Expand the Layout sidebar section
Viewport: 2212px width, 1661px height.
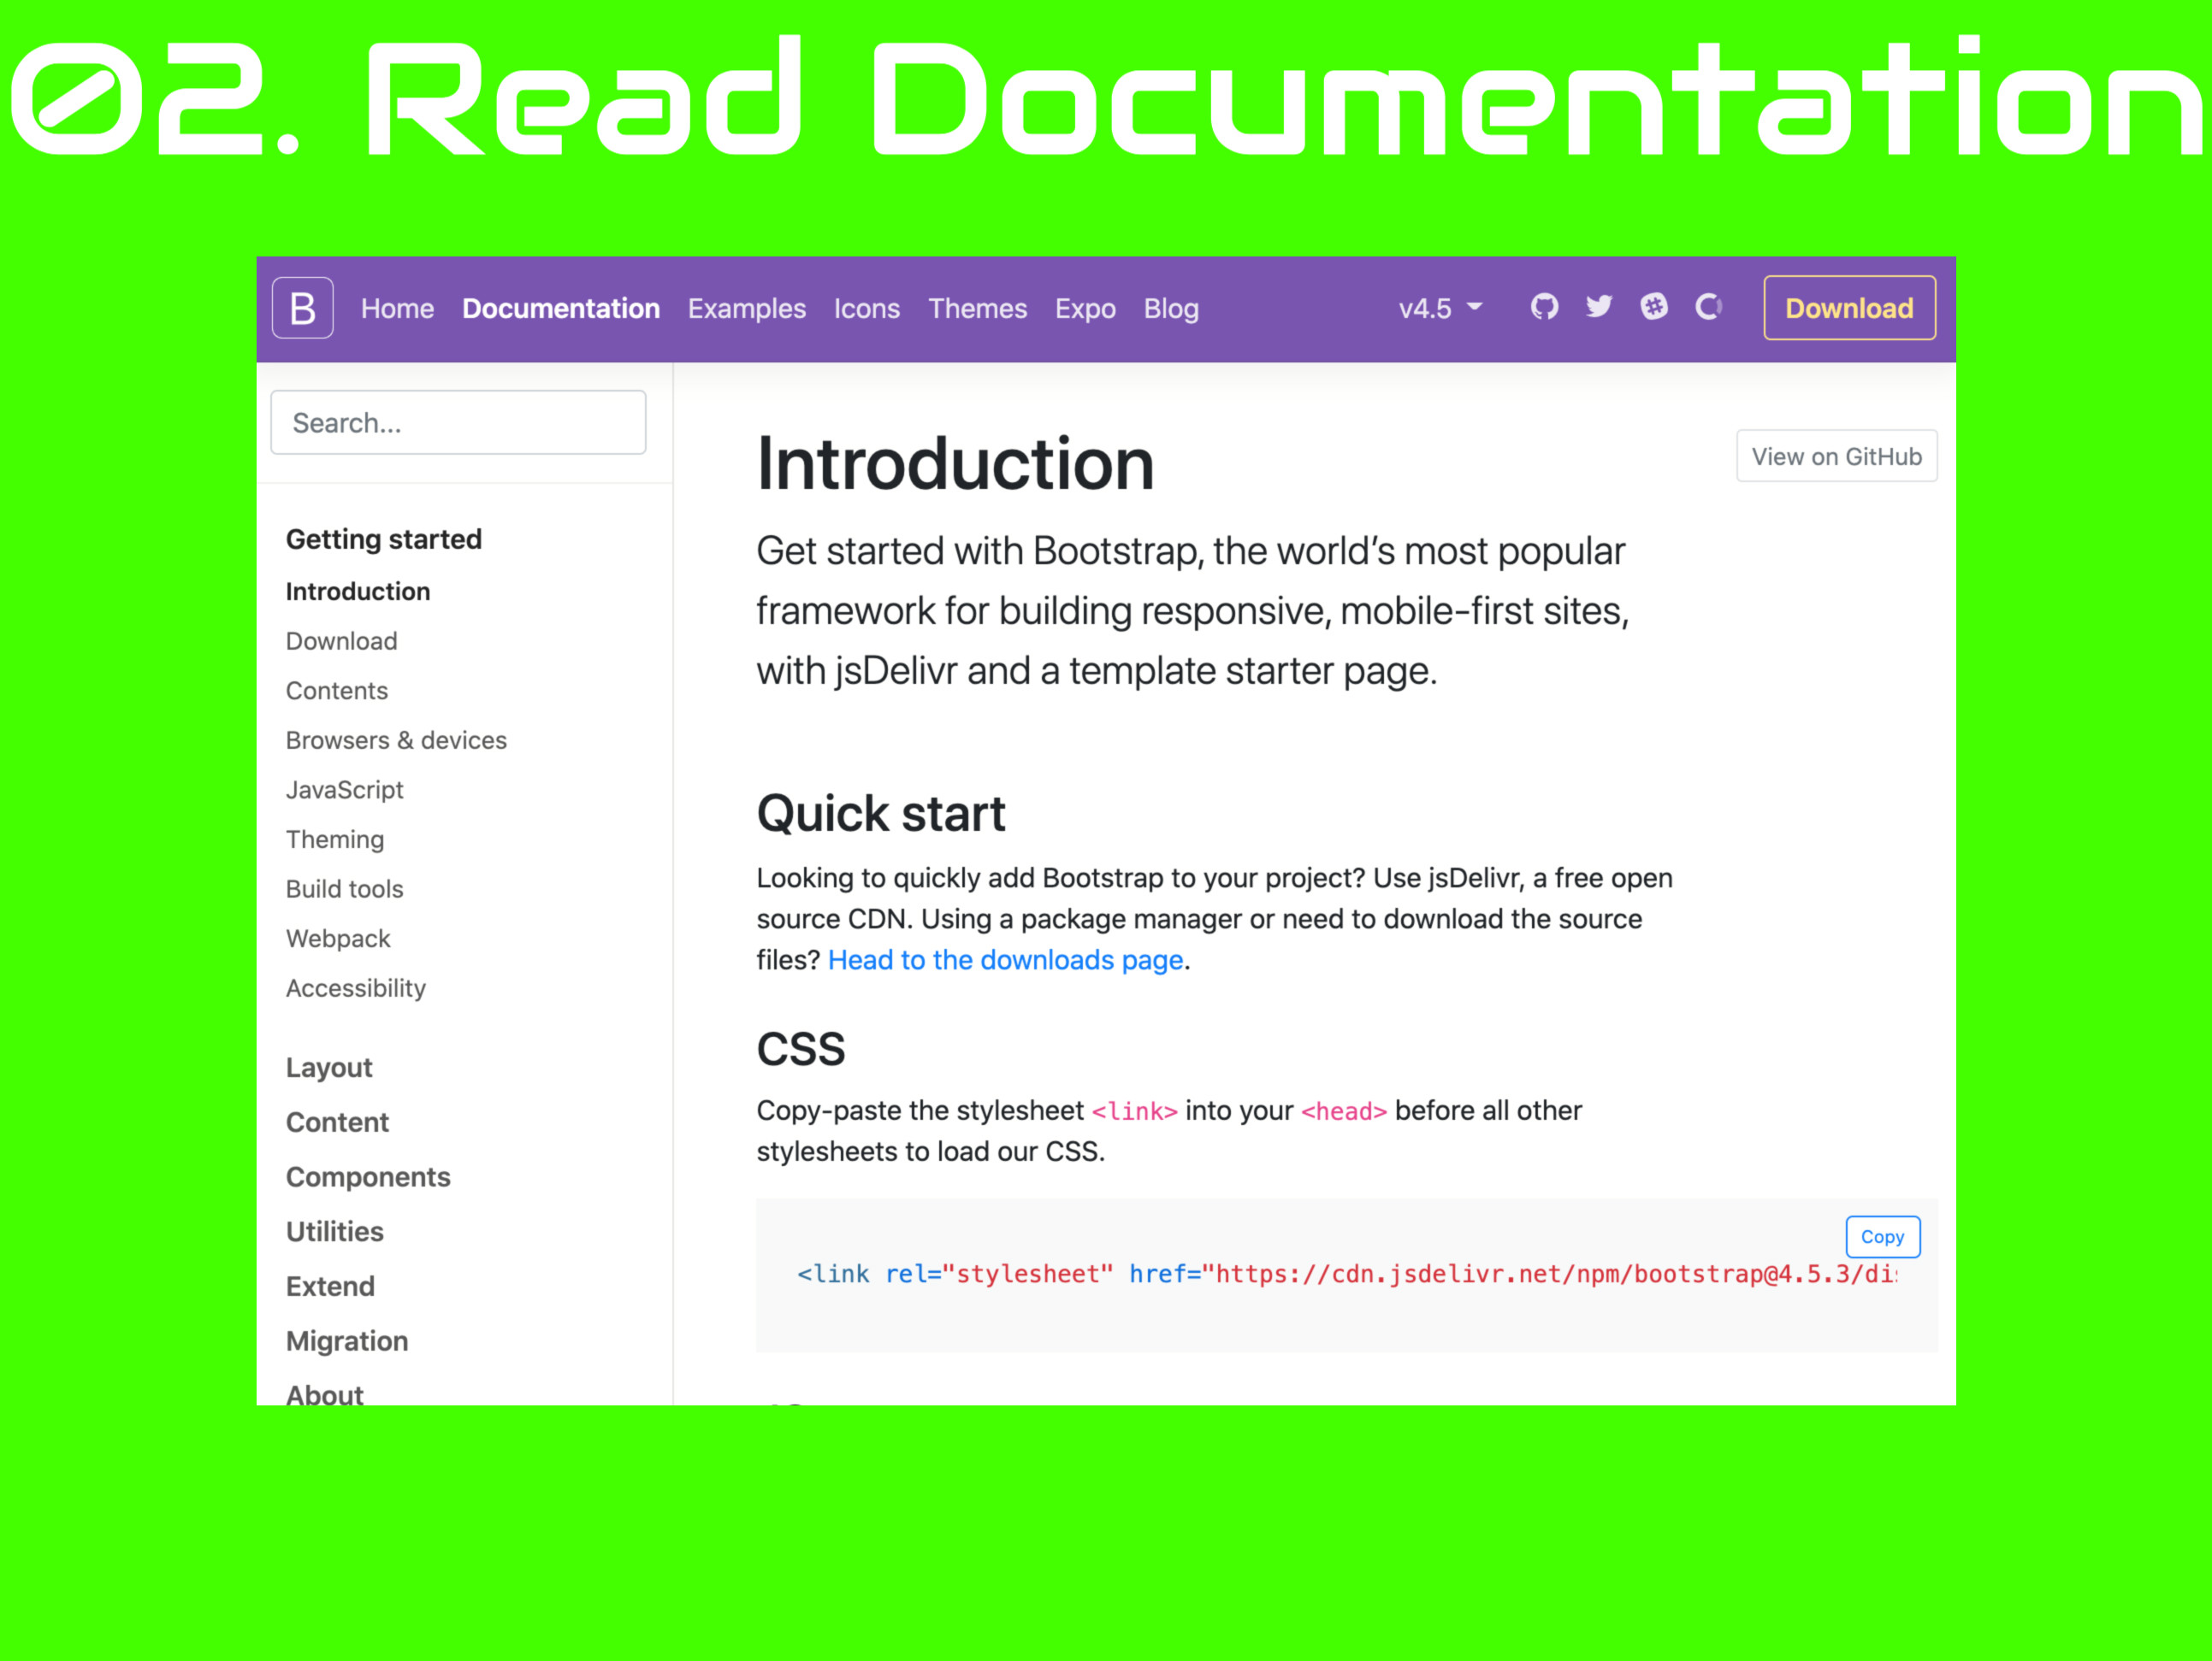[x=329, y=1068]
